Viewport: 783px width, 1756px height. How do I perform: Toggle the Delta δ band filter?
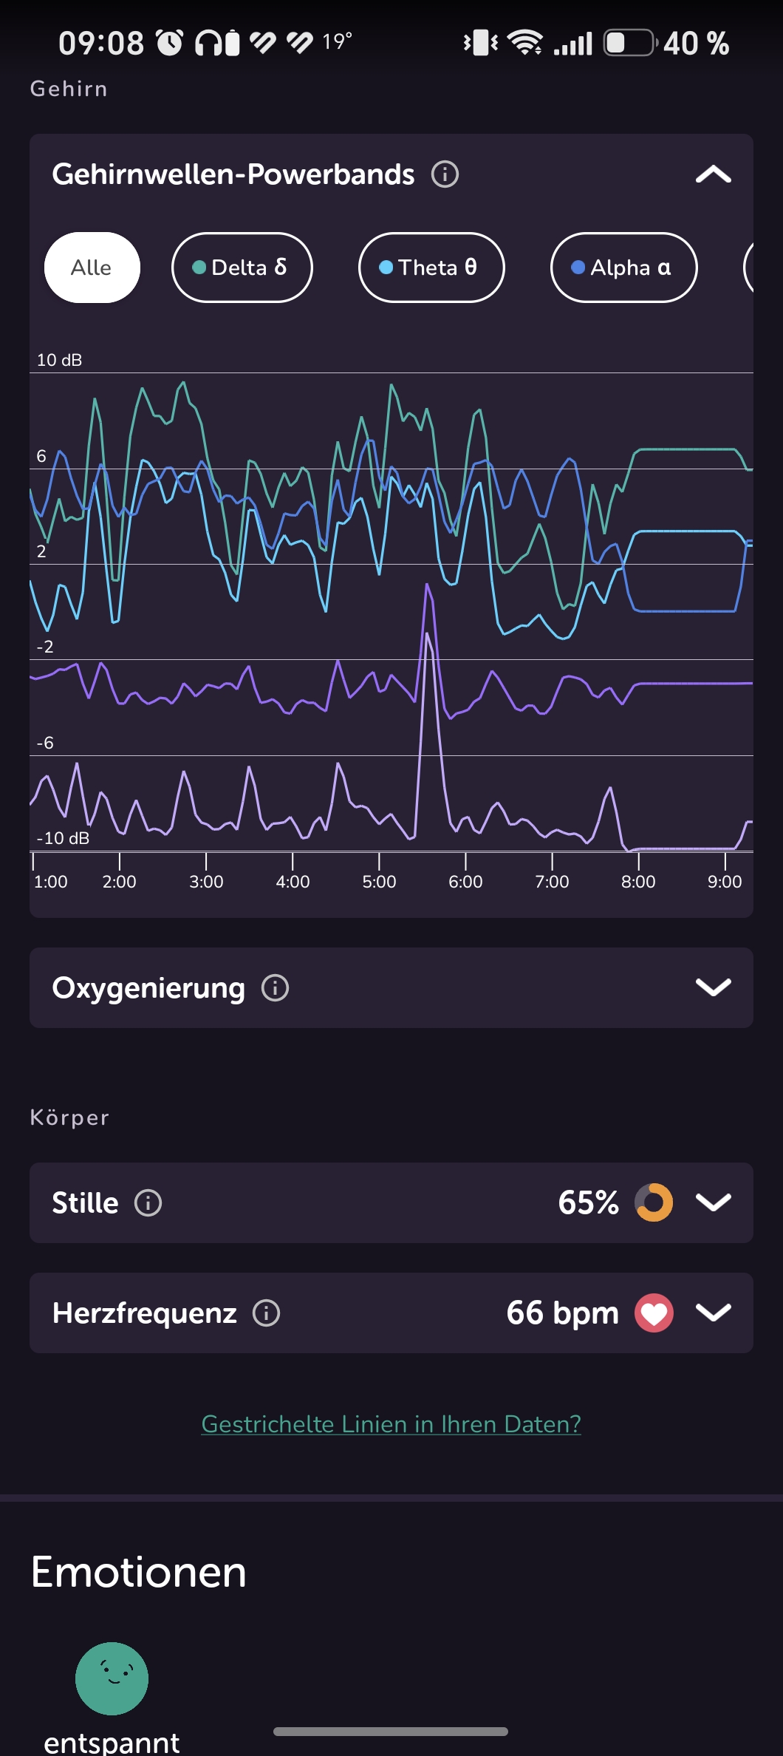tap(242, 268)
